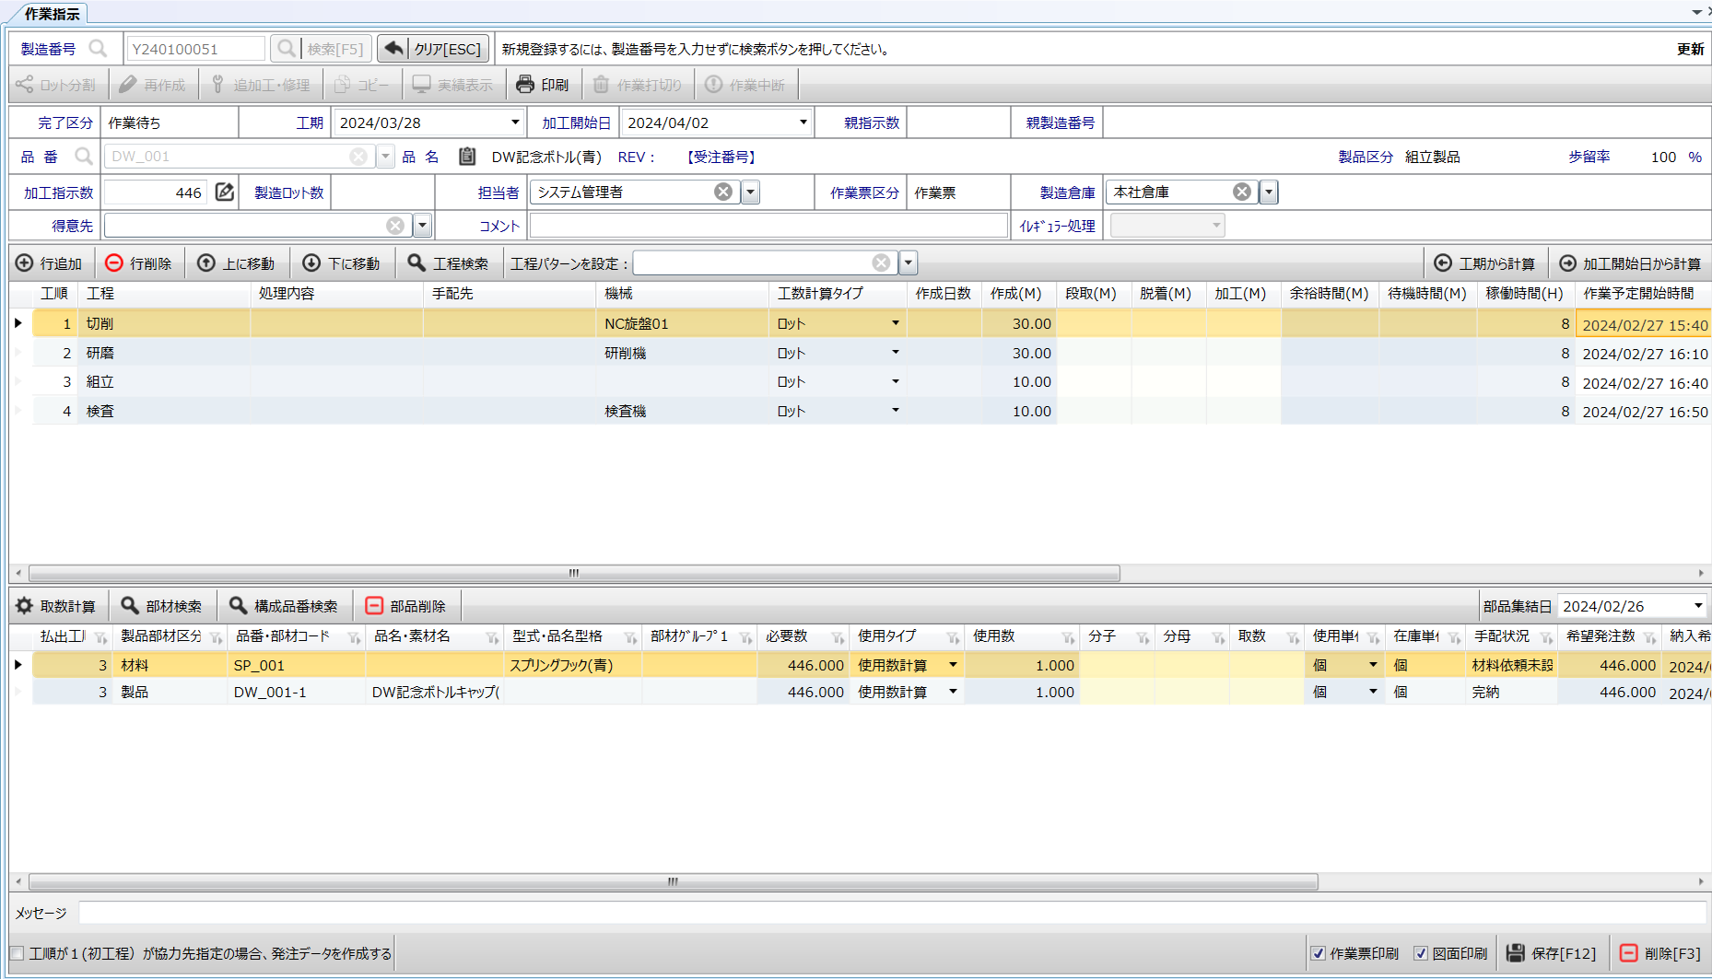Click the クリア[ESC] button
This screenshot has height=979, width=1712.
433,49
